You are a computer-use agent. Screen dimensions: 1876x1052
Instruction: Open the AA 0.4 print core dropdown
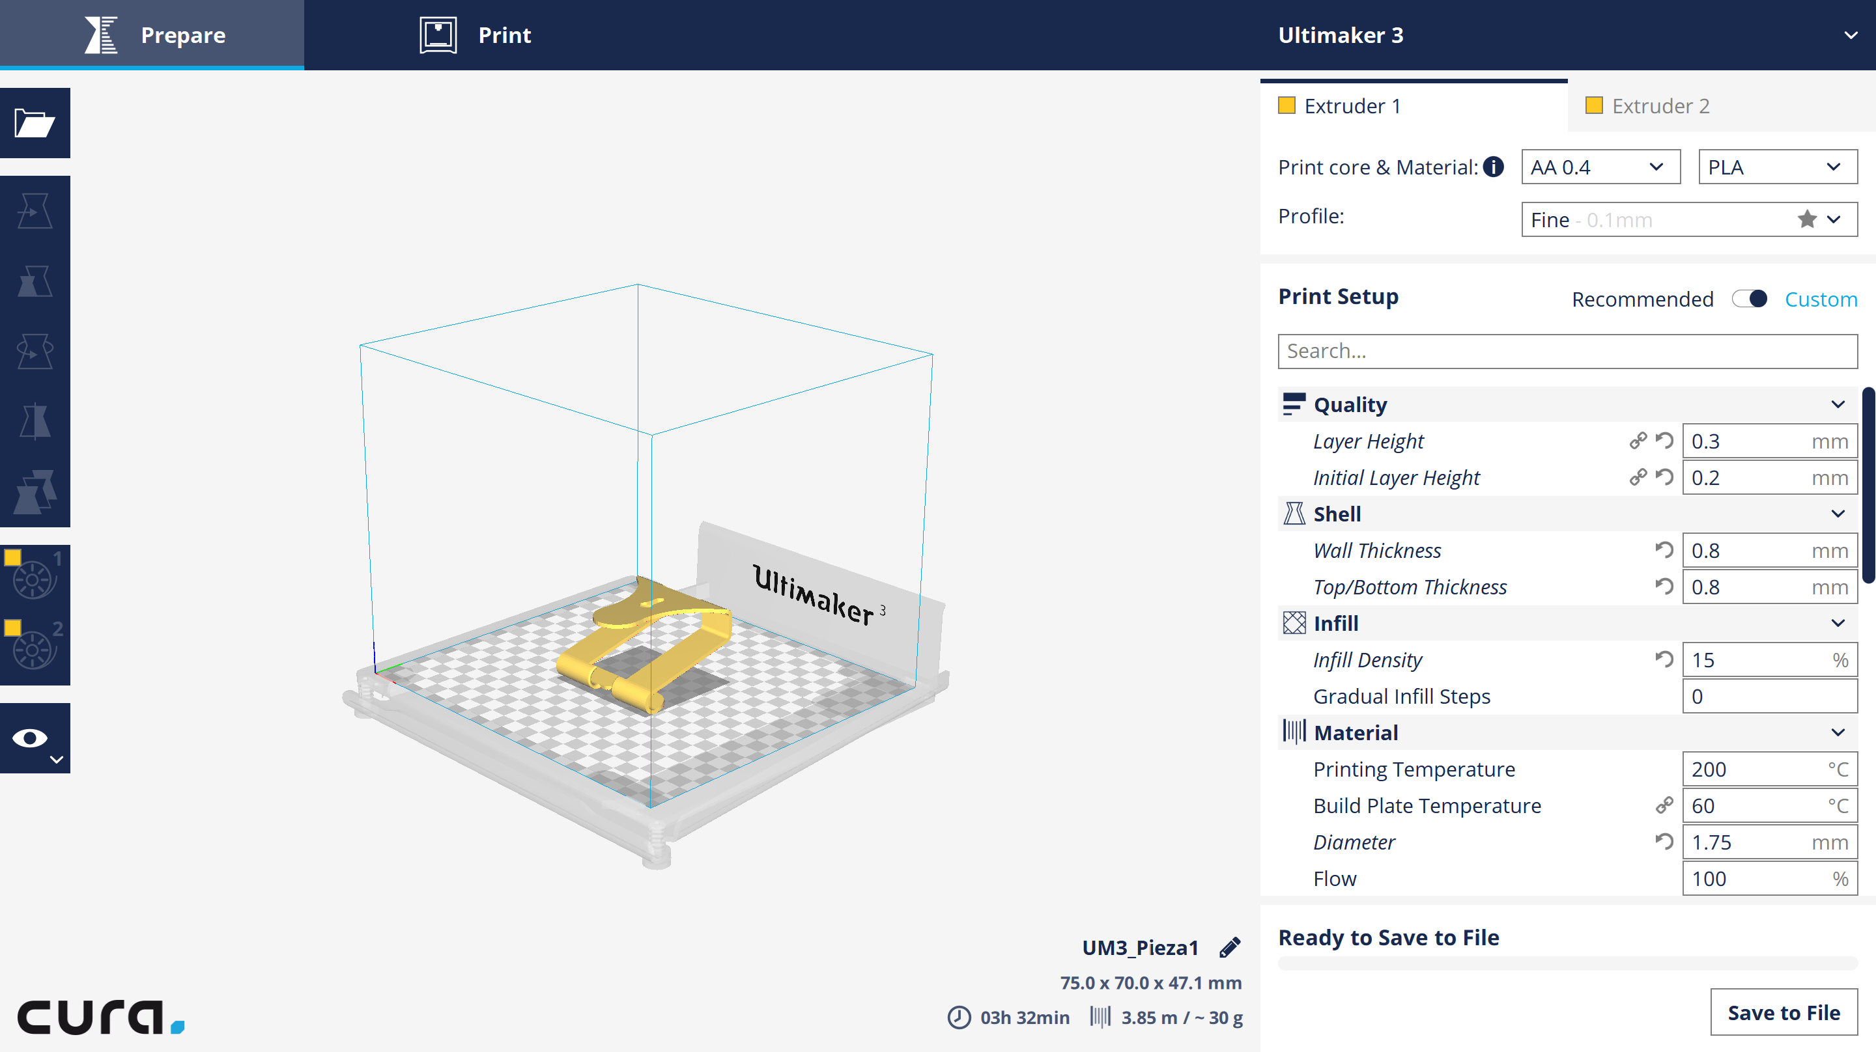tap(1600, 167)
